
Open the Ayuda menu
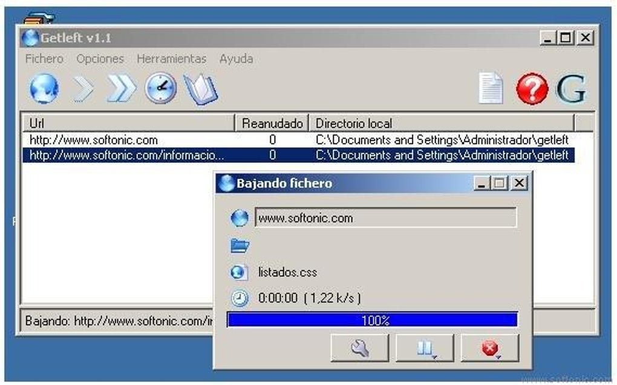pos(236,59)
